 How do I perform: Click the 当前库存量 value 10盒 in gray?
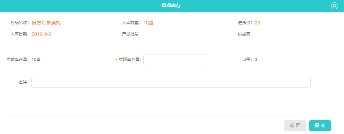pyautogui.click(x=36, y=60)
